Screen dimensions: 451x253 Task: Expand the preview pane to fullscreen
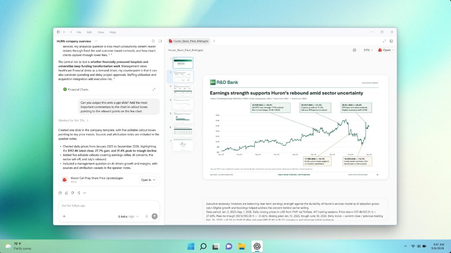tap(384, 41)
